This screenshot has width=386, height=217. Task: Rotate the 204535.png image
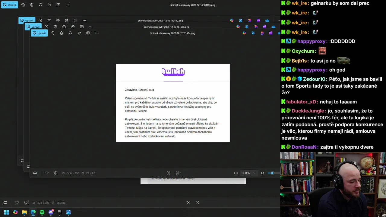(x=46, y=27)
